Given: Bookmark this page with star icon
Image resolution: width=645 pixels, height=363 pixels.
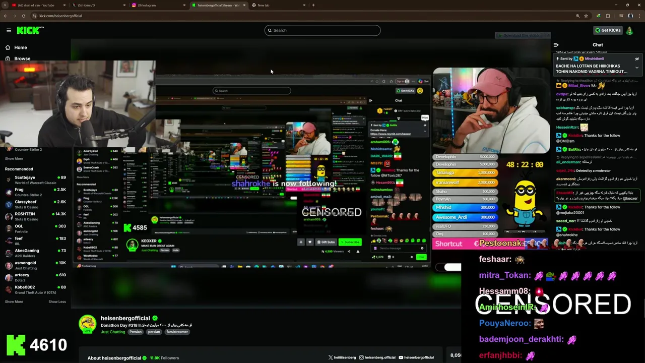Looking at the screenshot, I should point(586,16).
